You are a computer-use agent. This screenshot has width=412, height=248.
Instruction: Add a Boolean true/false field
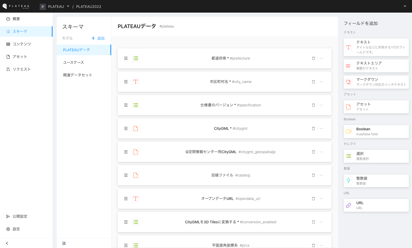click(376, 131)
